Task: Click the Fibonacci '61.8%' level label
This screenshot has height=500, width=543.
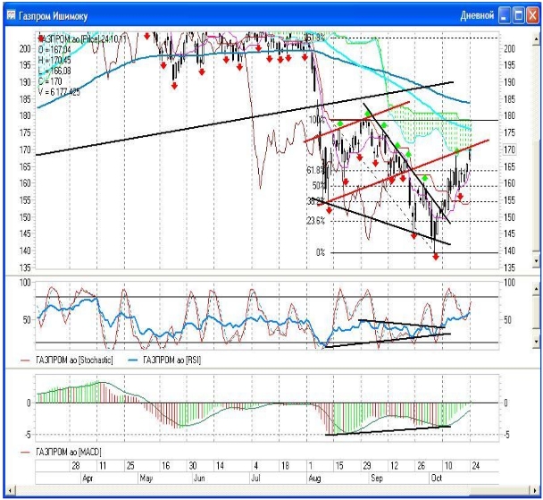Action: point(315,170)
